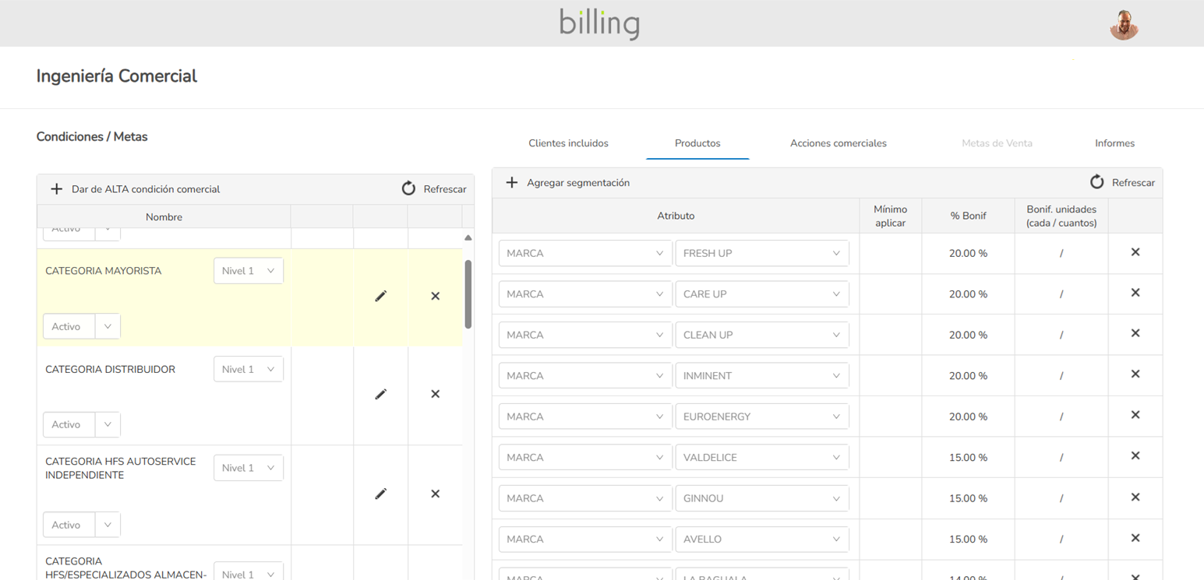Edit CATEGORIA HFS AUTOSERVICE INDEPENDIENTE via pencil icon

[x=380, y=494]
